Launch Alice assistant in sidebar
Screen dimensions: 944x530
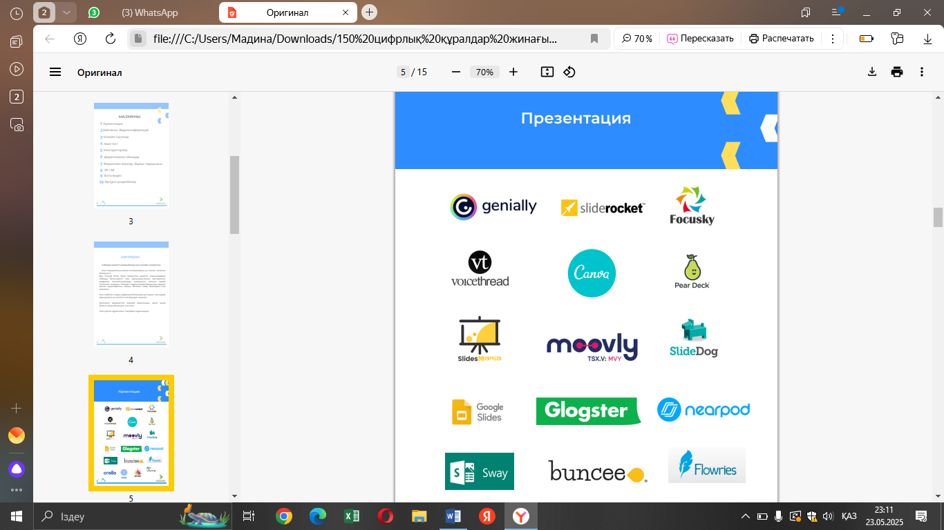point(17,469)
